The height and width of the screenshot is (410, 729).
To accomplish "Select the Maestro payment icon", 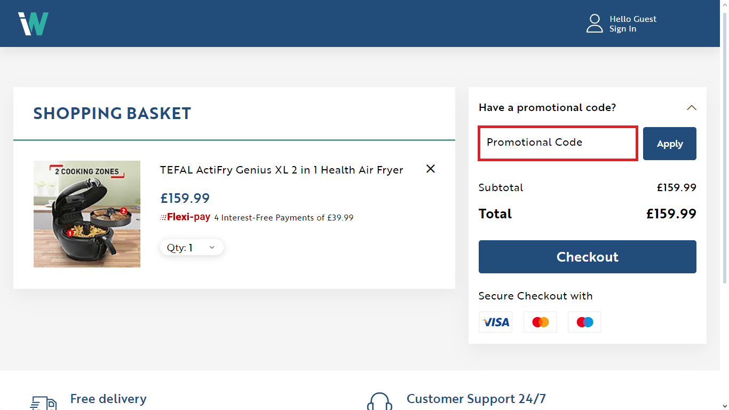I will pyautogui.click(x=584, y=322).
